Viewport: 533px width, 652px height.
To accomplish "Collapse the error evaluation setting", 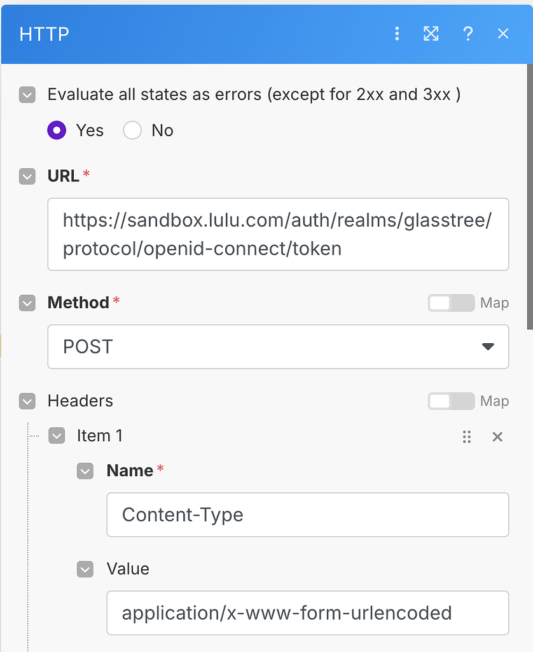I will 27,94.
